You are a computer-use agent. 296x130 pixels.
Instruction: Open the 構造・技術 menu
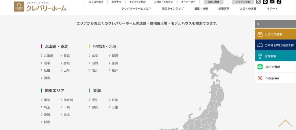pos(201,9)
